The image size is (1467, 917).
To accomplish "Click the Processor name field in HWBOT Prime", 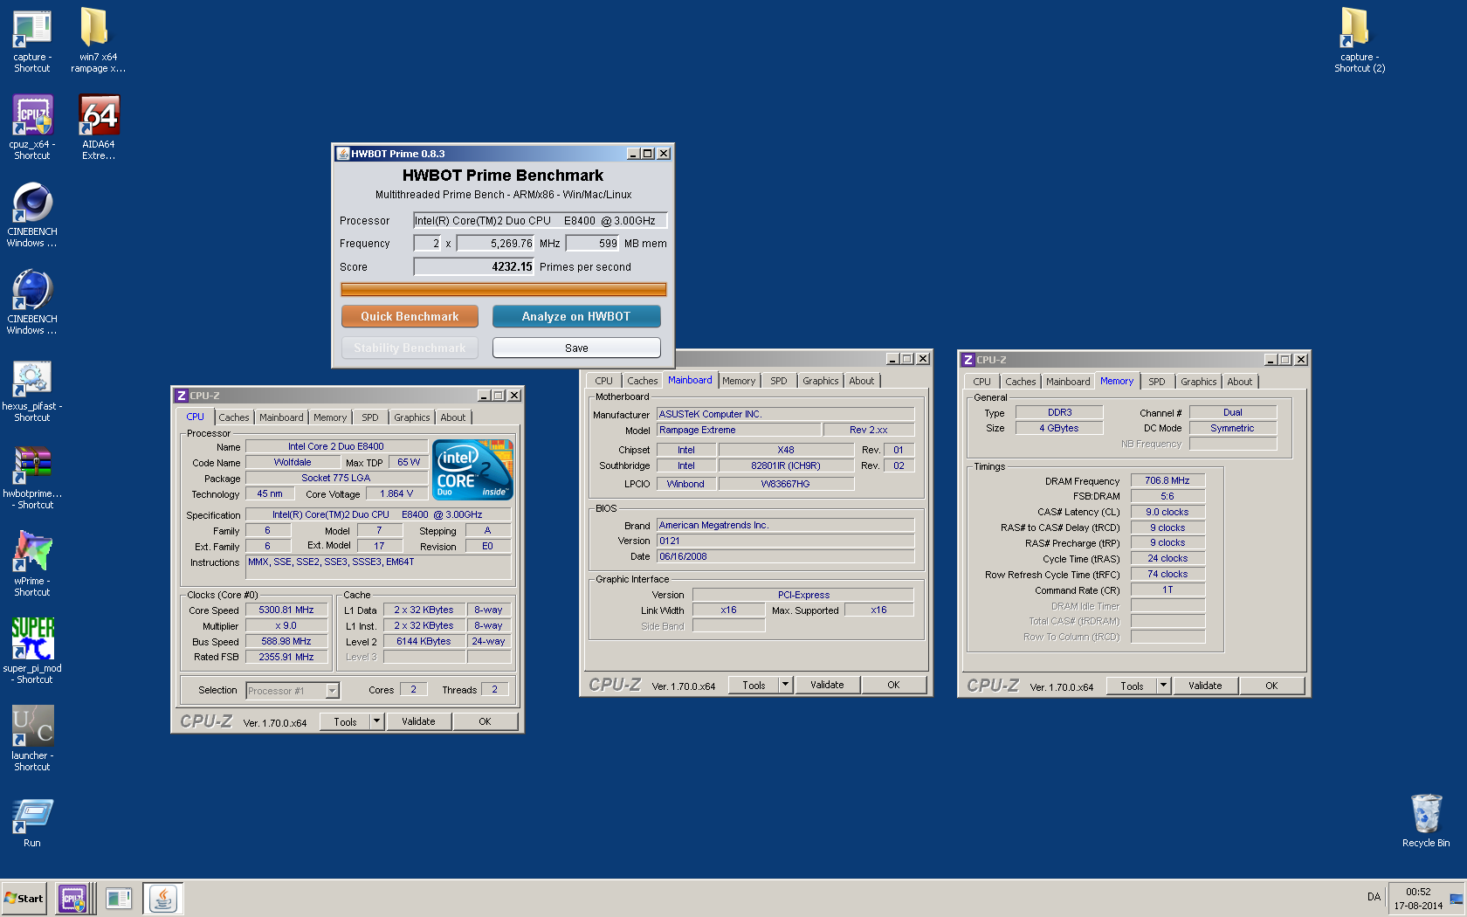I will point(541,221).
